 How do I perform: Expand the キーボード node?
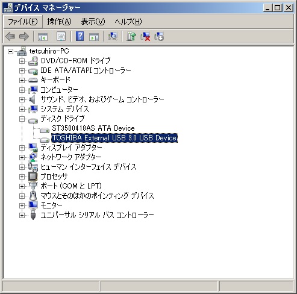pyautogui.click(x=22, y=80)
